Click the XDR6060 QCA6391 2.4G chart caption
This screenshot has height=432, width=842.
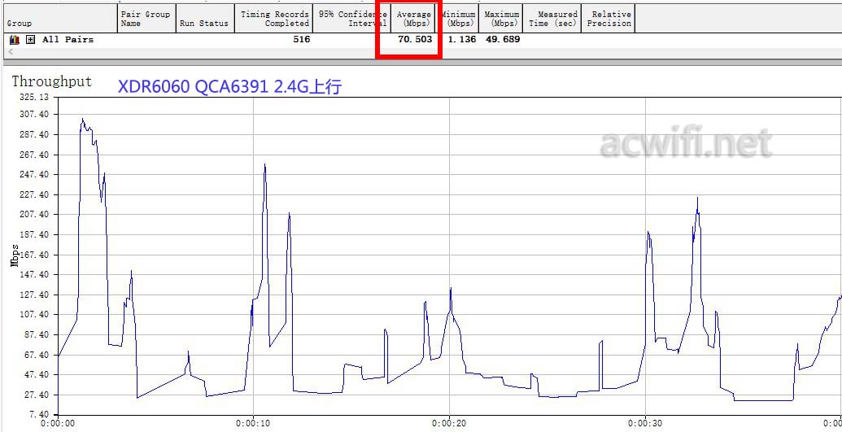229,86
